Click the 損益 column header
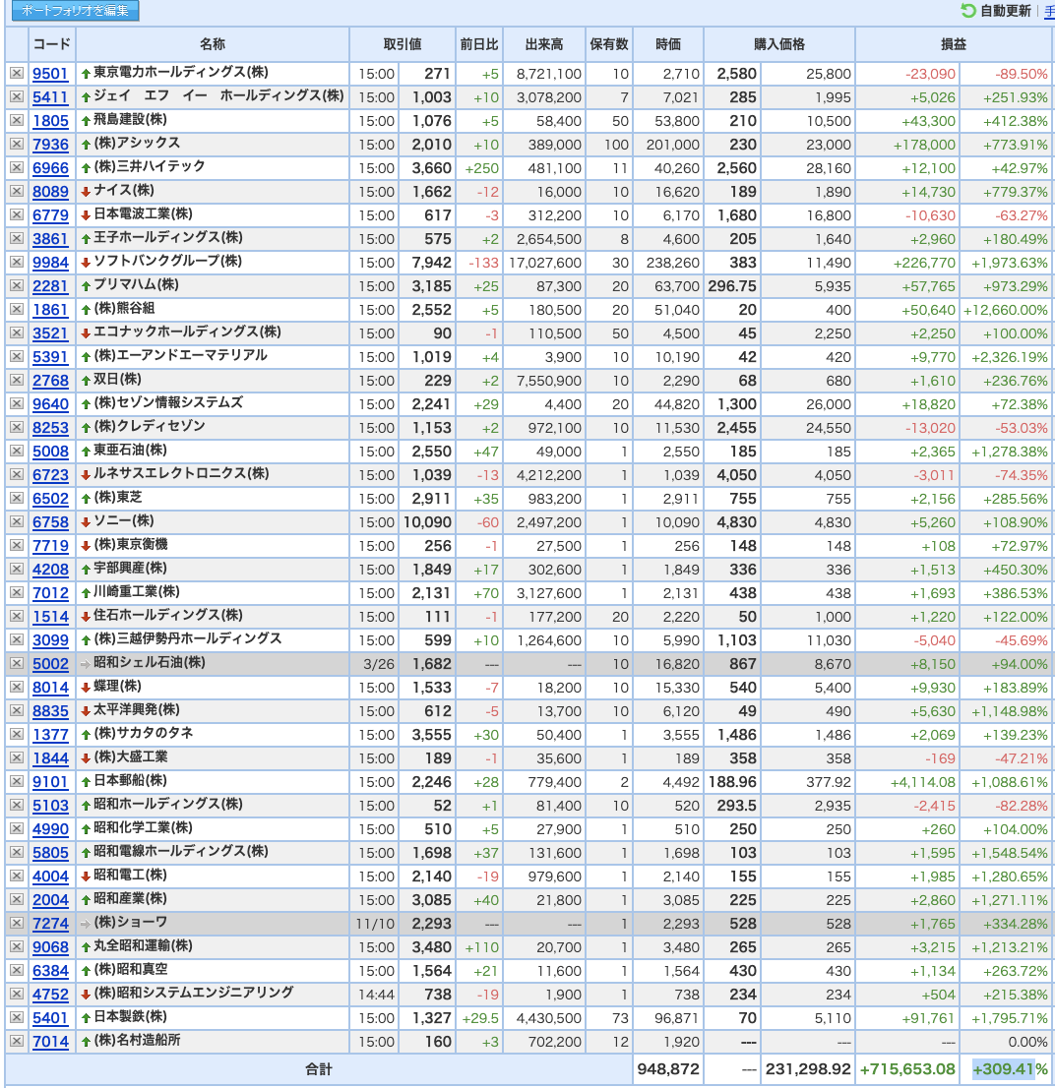This screenshot has height=1088, width=1055. coord(954,44)
